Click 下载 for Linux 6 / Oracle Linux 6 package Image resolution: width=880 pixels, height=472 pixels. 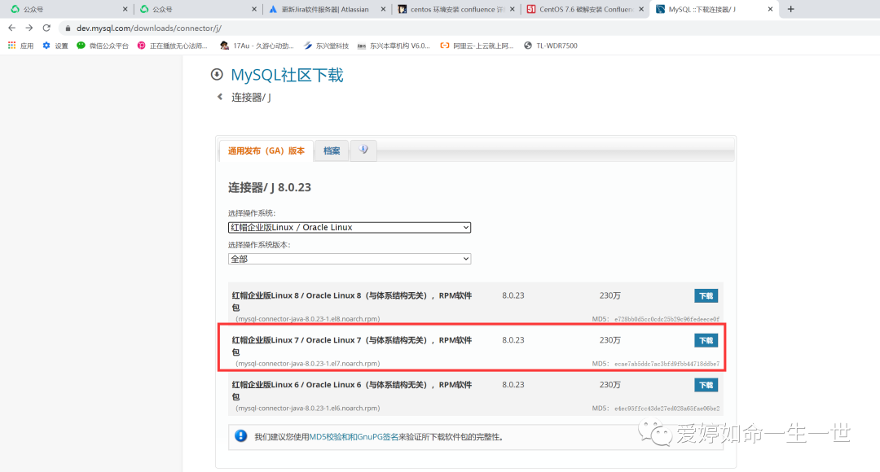tap(706, 385)
